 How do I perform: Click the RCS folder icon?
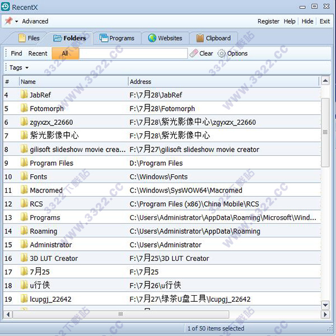24,203
